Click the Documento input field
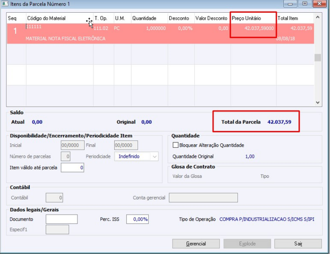This screenshot has width=330, height=254. (62, 219)
